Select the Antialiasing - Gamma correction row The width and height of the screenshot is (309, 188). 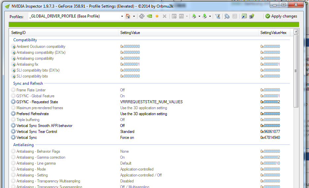[x=150, y=157]
